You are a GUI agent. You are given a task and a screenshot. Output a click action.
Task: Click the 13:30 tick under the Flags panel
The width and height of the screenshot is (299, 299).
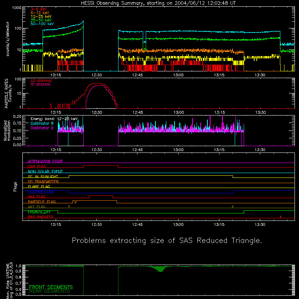[260, 225]
